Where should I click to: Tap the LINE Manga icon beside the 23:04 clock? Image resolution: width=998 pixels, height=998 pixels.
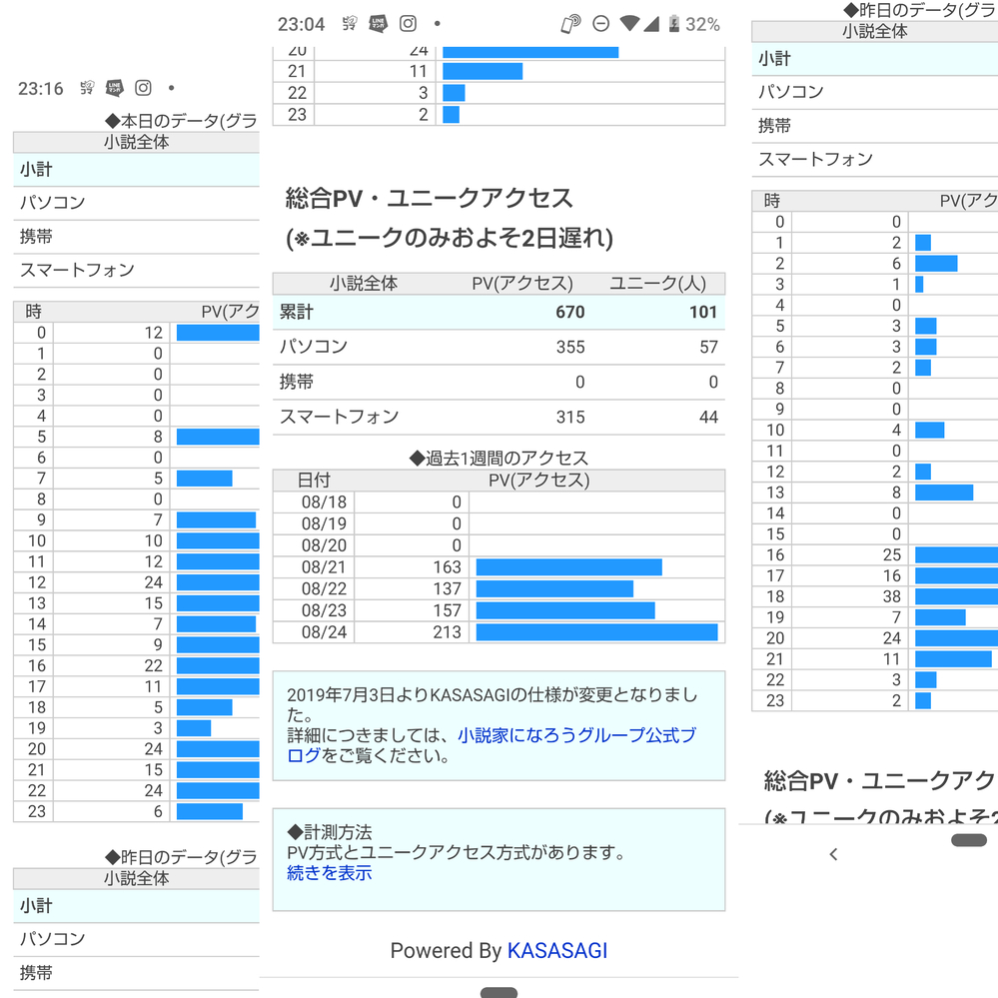click(x=378, y=24)
